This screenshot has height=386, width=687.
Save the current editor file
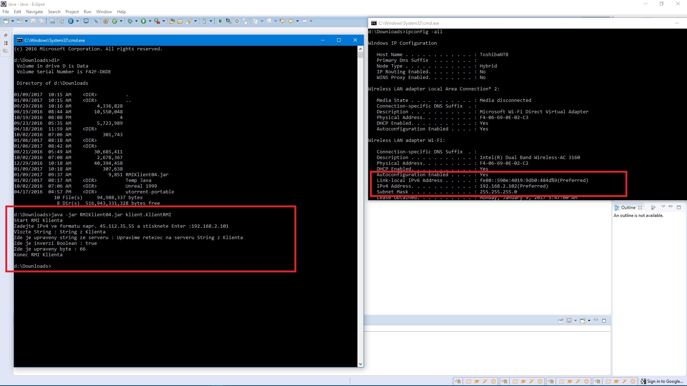pyautogui.click(x=34, y=21)
